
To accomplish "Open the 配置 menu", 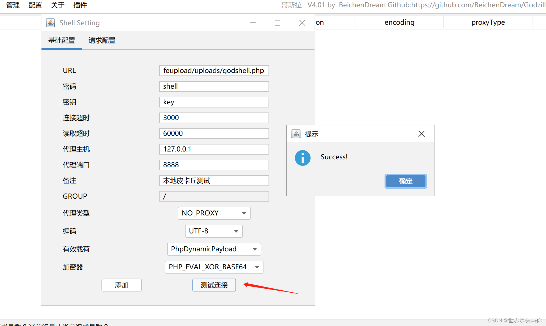I will pos(35,5).
